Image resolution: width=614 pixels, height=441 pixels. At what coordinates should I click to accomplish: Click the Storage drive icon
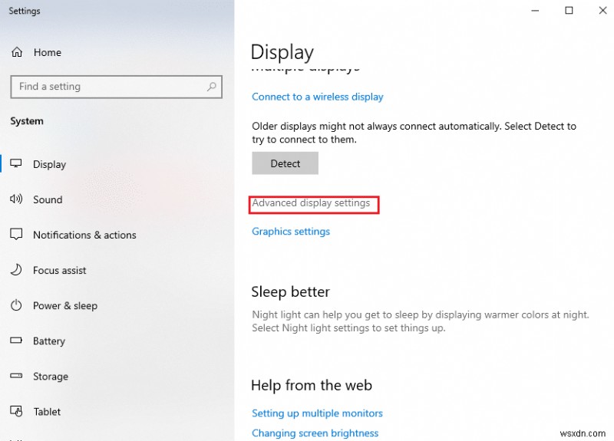click(x=17, y=377)
